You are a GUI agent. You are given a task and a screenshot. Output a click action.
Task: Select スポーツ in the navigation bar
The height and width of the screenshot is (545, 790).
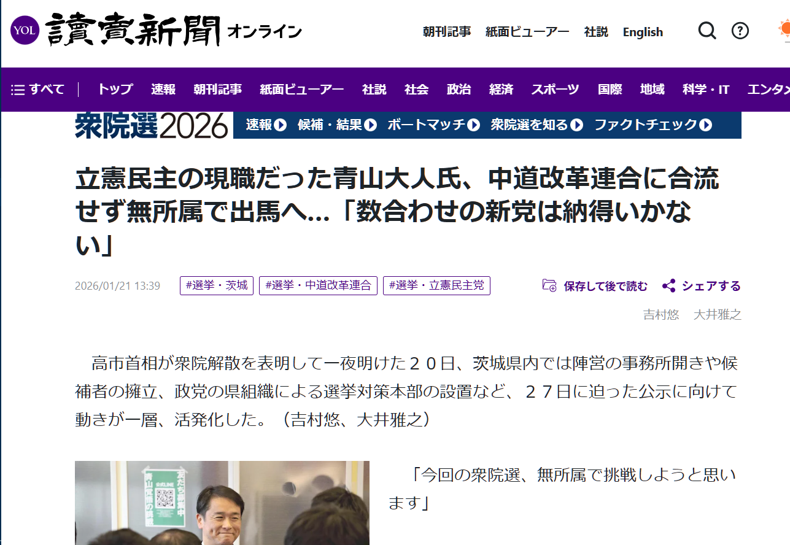point(555,90)
